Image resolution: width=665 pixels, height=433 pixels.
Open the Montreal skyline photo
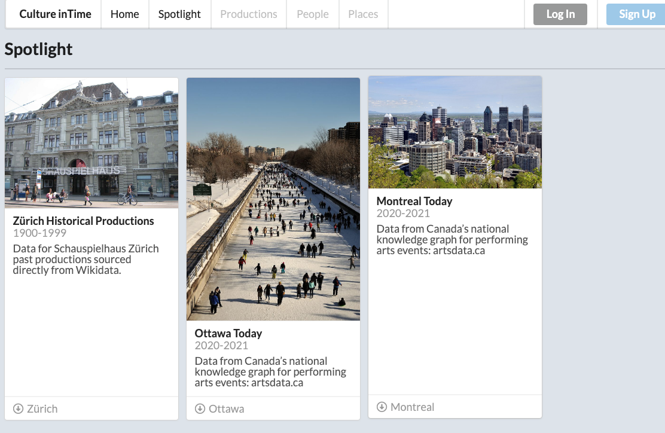[455, 132]
